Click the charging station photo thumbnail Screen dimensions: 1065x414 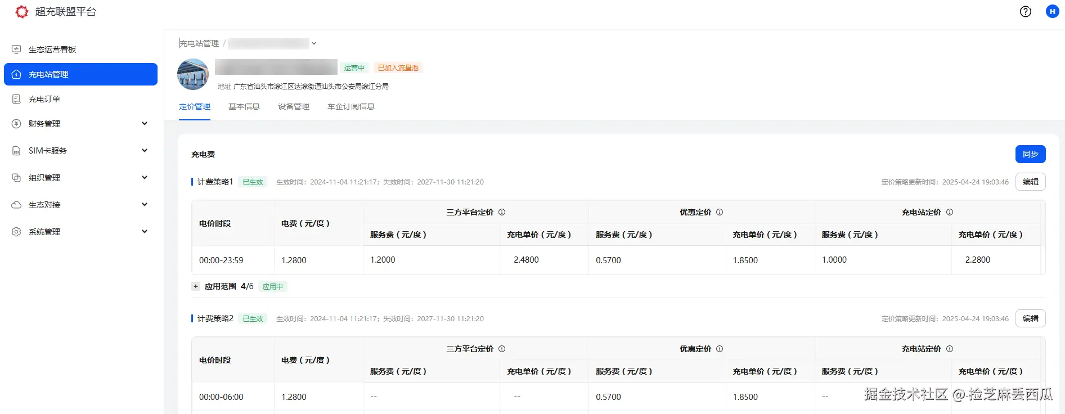193,74
